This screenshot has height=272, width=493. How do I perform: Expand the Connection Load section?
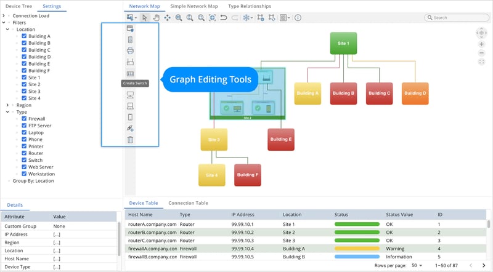(4, 15)
